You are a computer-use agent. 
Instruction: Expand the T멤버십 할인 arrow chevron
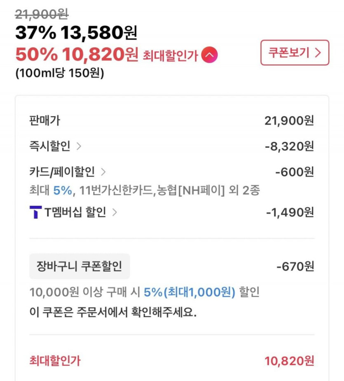(115, 212)
